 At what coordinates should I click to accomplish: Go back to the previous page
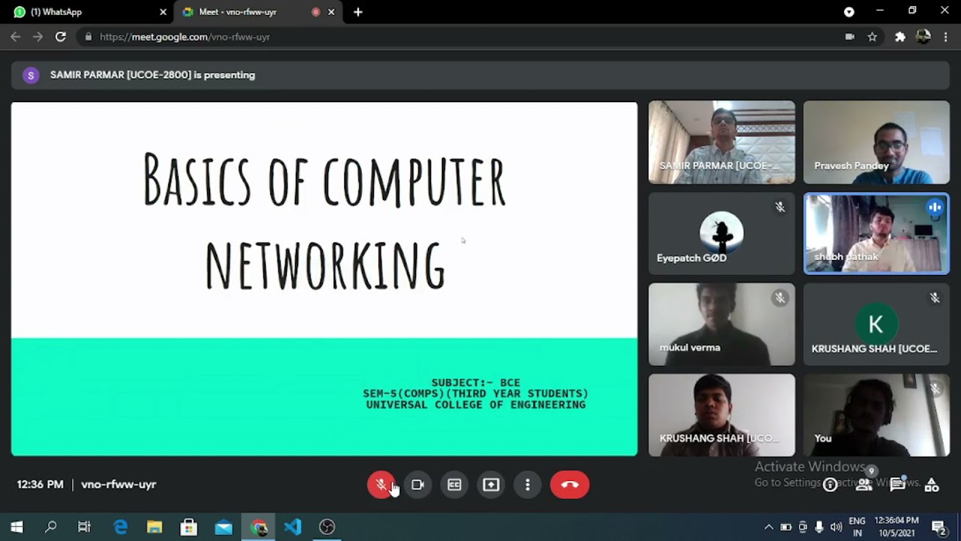(16, 37)
